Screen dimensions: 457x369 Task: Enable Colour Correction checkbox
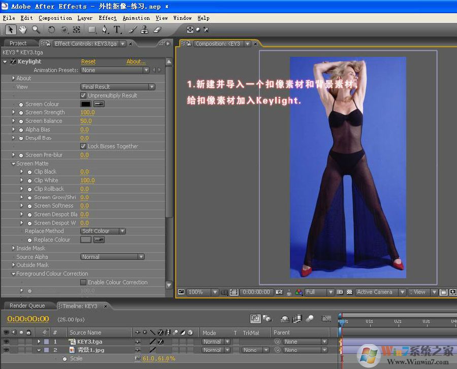click(x=84, y=282)
